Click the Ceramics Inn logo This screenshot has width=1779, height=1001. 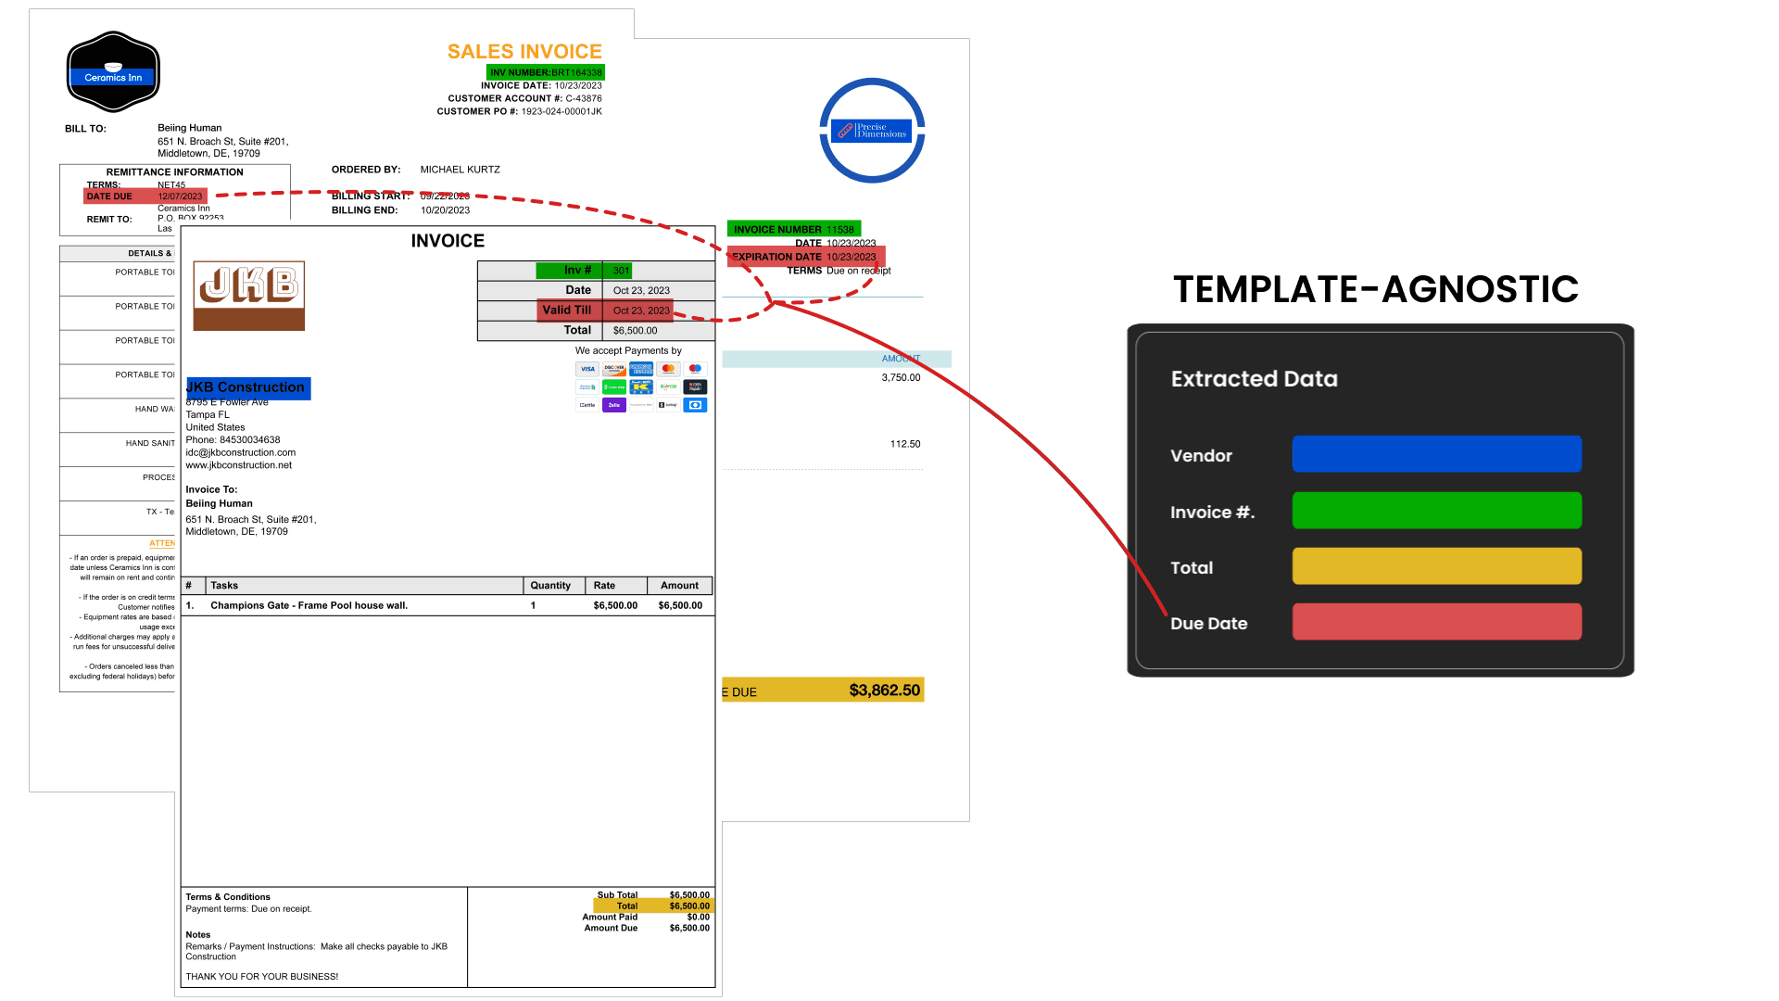(113, 72)
